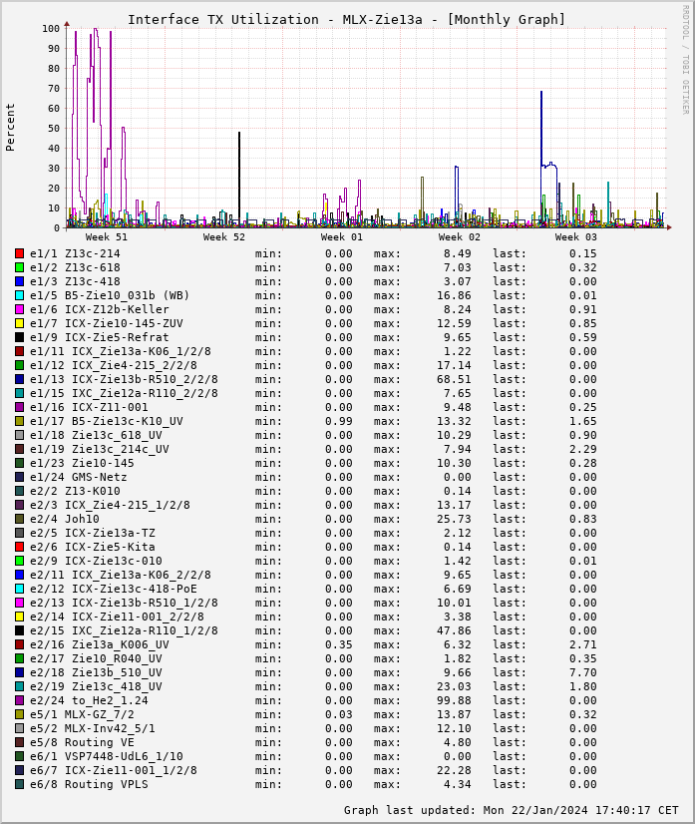Screen dimensions: 695x824
Task: Click the olive swatch for e5/1 MLX-GZ_7/2
Action: tap(19, 714)
